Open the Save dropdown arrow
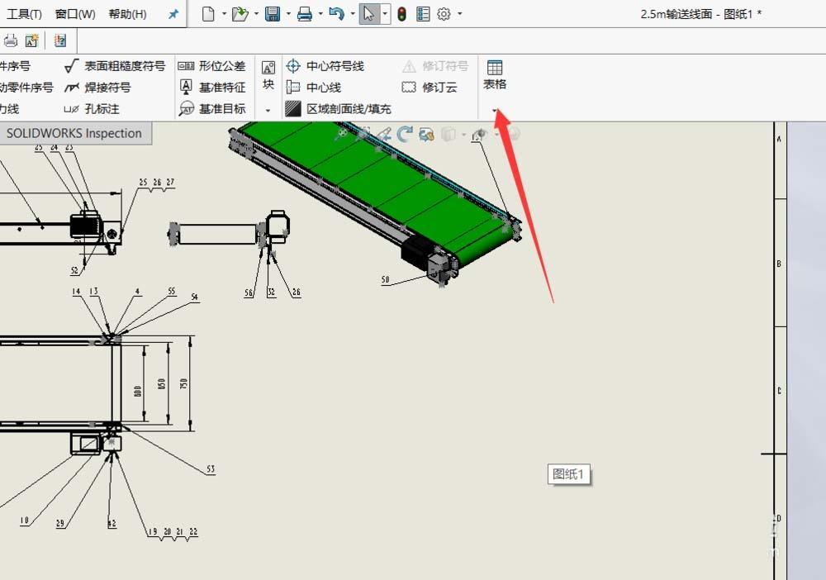 pyautogui.click(x=287, y=13)
